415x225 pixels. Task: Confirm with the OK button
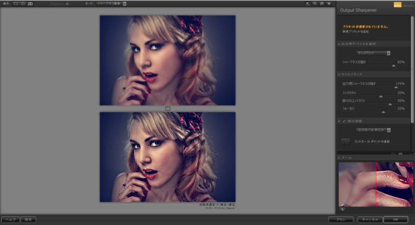coord(395,220)
